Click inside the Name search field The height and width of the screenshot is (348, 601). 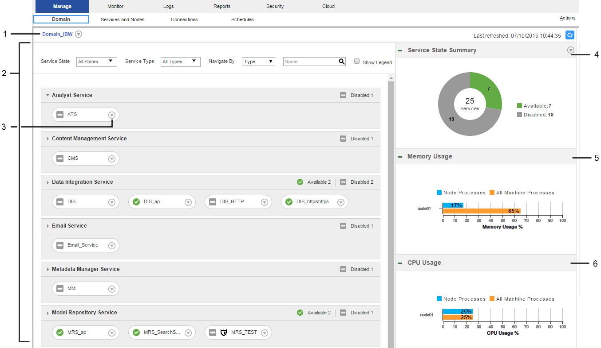point(310,62)
